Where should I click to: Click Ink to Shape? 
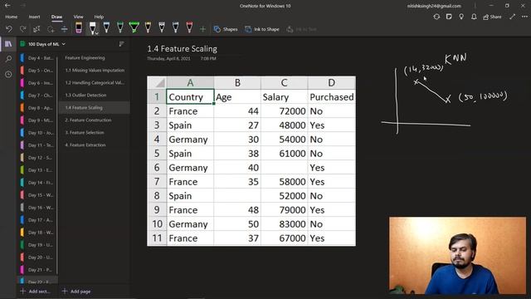pos(262,30)
